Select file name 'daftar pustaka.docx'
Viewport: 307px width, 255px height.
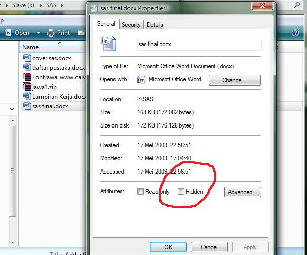tap(59, 68)
